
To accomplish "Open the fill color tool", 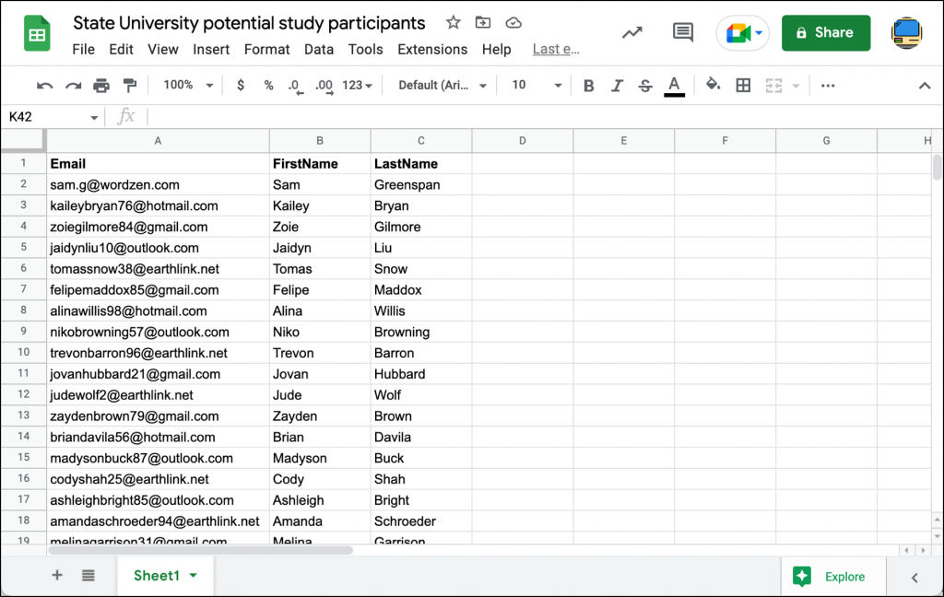I will pos(713,85).
